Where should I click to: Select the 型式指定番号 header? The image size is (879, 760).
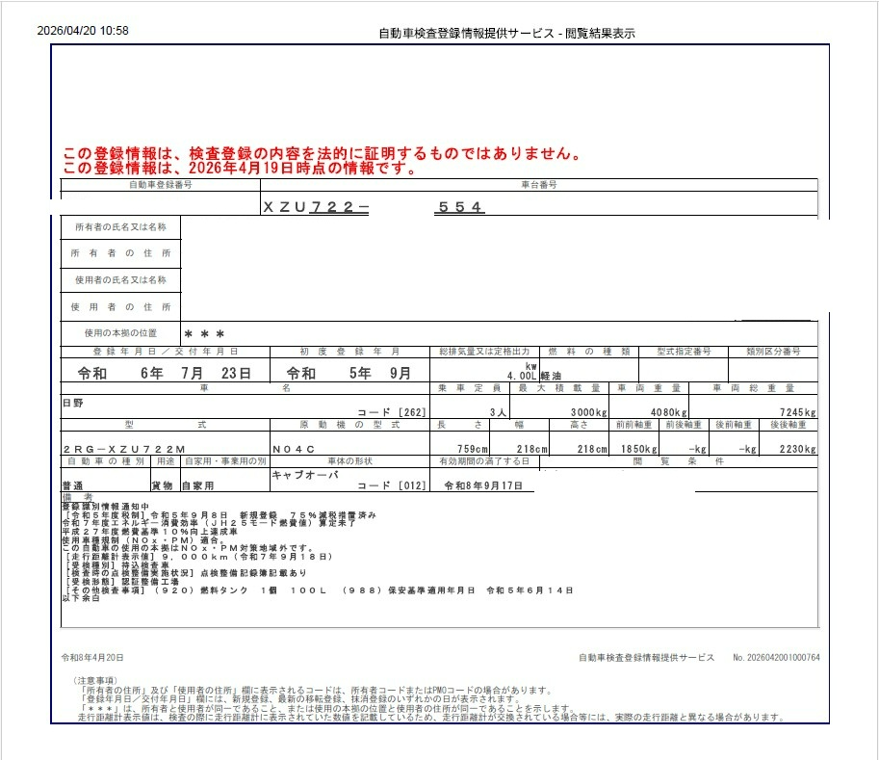pyautogui.click(x=684, y=352)
